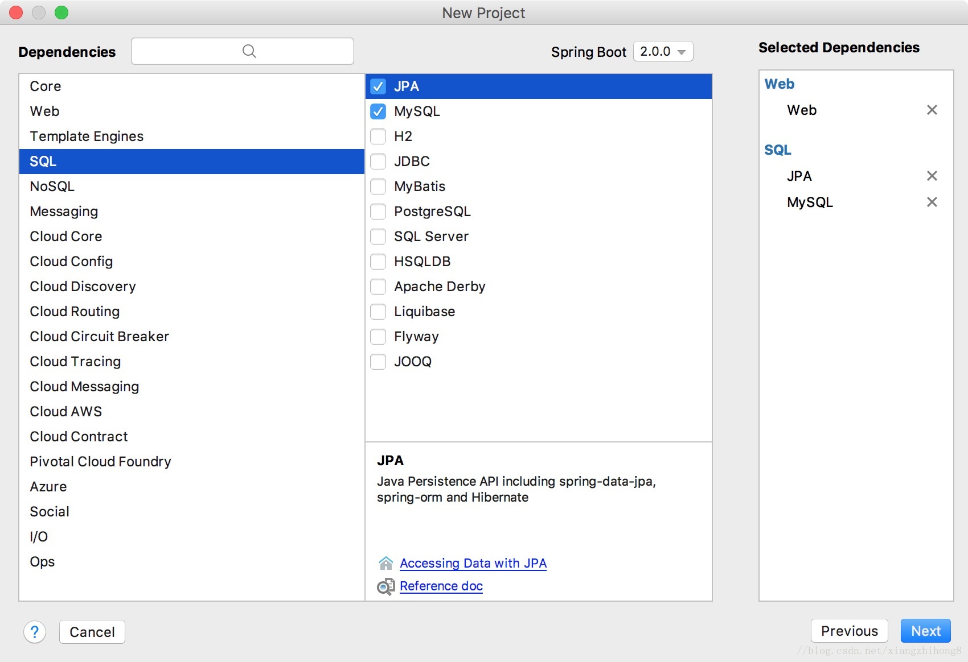Select JPA in Selected Dependencies list

pyautogui.click(x=799, y=176)
